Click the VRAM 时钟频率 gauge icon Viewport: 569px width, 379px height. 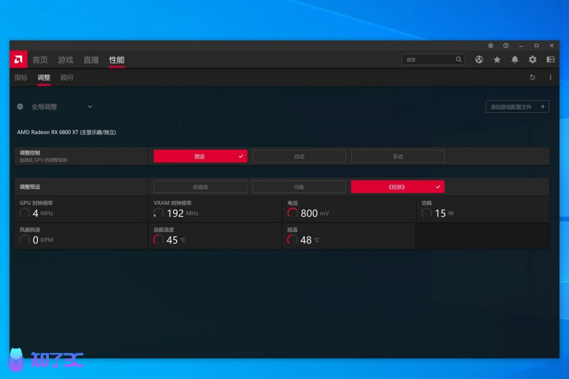[x=158, y=213]
